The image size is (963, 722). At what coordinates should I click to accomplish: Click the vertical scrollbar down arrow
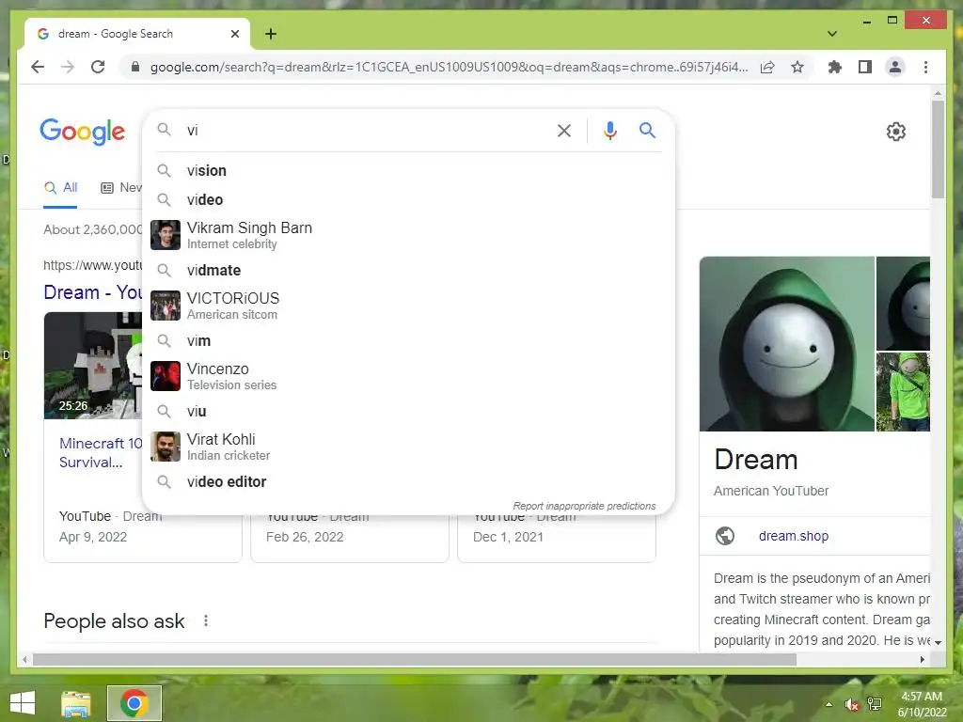[x=938, y=643]
